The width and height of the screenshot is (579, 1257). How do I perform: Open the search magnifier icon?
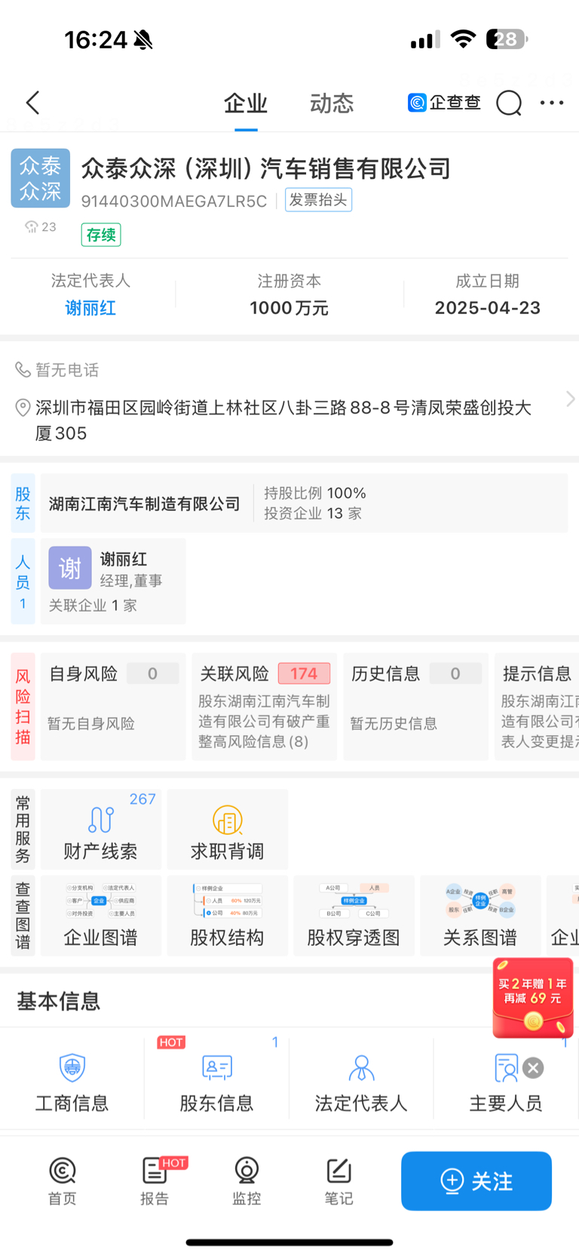pos(509,103)
